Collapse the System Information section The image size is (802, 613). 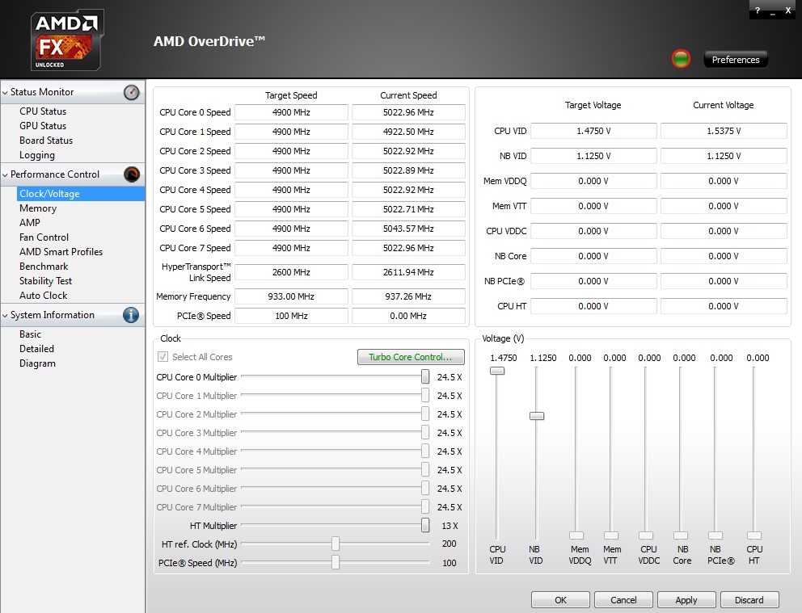click(x=5, y=315)
